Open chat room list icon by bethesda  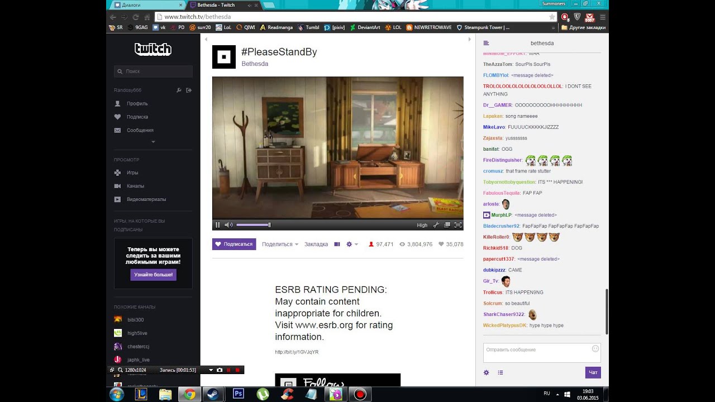[x=486, y=43]
